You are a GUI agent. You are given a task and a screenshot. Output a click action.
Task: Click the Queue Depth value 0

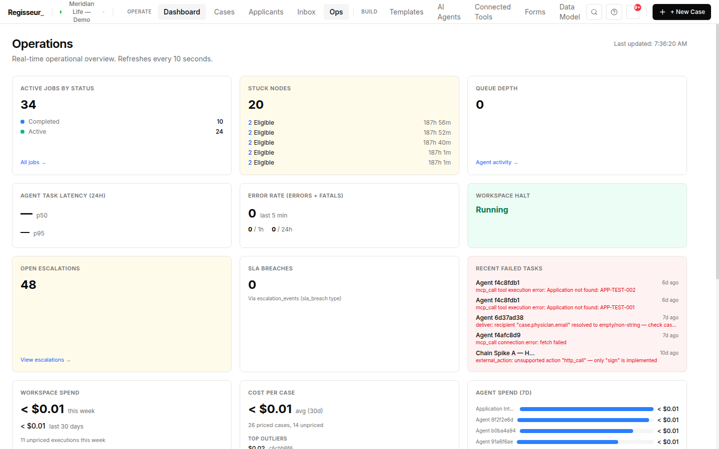[x=480, y=105]
